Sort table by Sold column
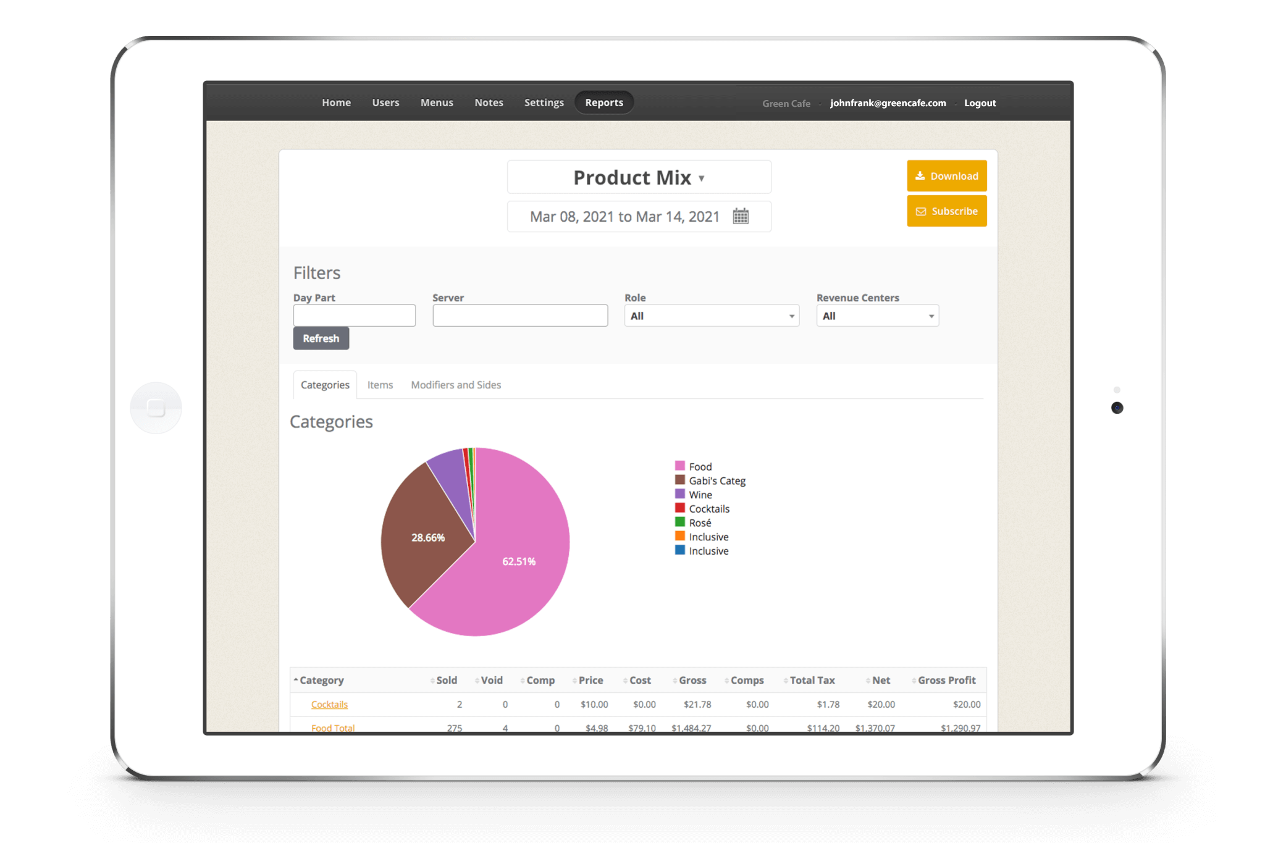Screen dimensions: 1265x843 (x=446, y=680)
